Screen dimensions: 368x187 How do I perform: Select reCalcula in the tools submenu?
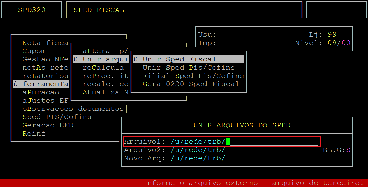pyautogui.click(x=103, y=68)
